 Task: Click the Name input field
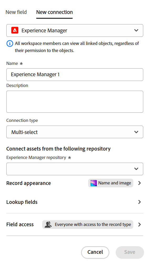tap(75, 75)
